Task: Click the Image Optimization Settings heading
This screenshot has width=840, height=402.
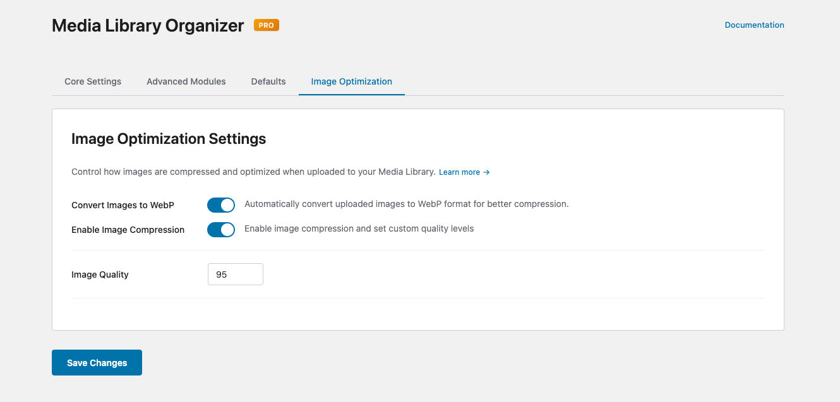Action: 169,139
